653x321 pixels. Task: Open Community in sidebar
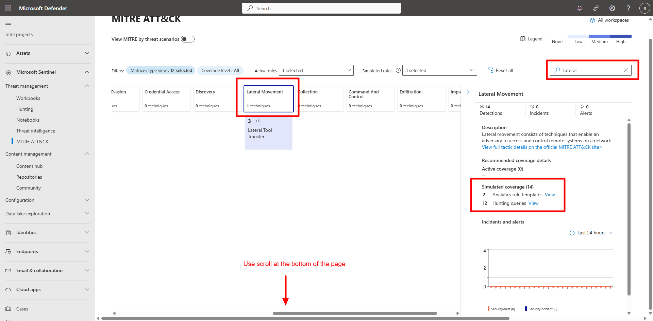[29, 188]
